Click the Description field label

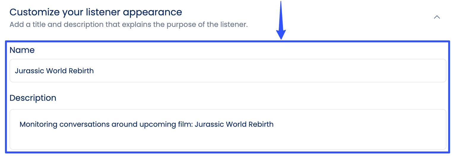(33, 98)
